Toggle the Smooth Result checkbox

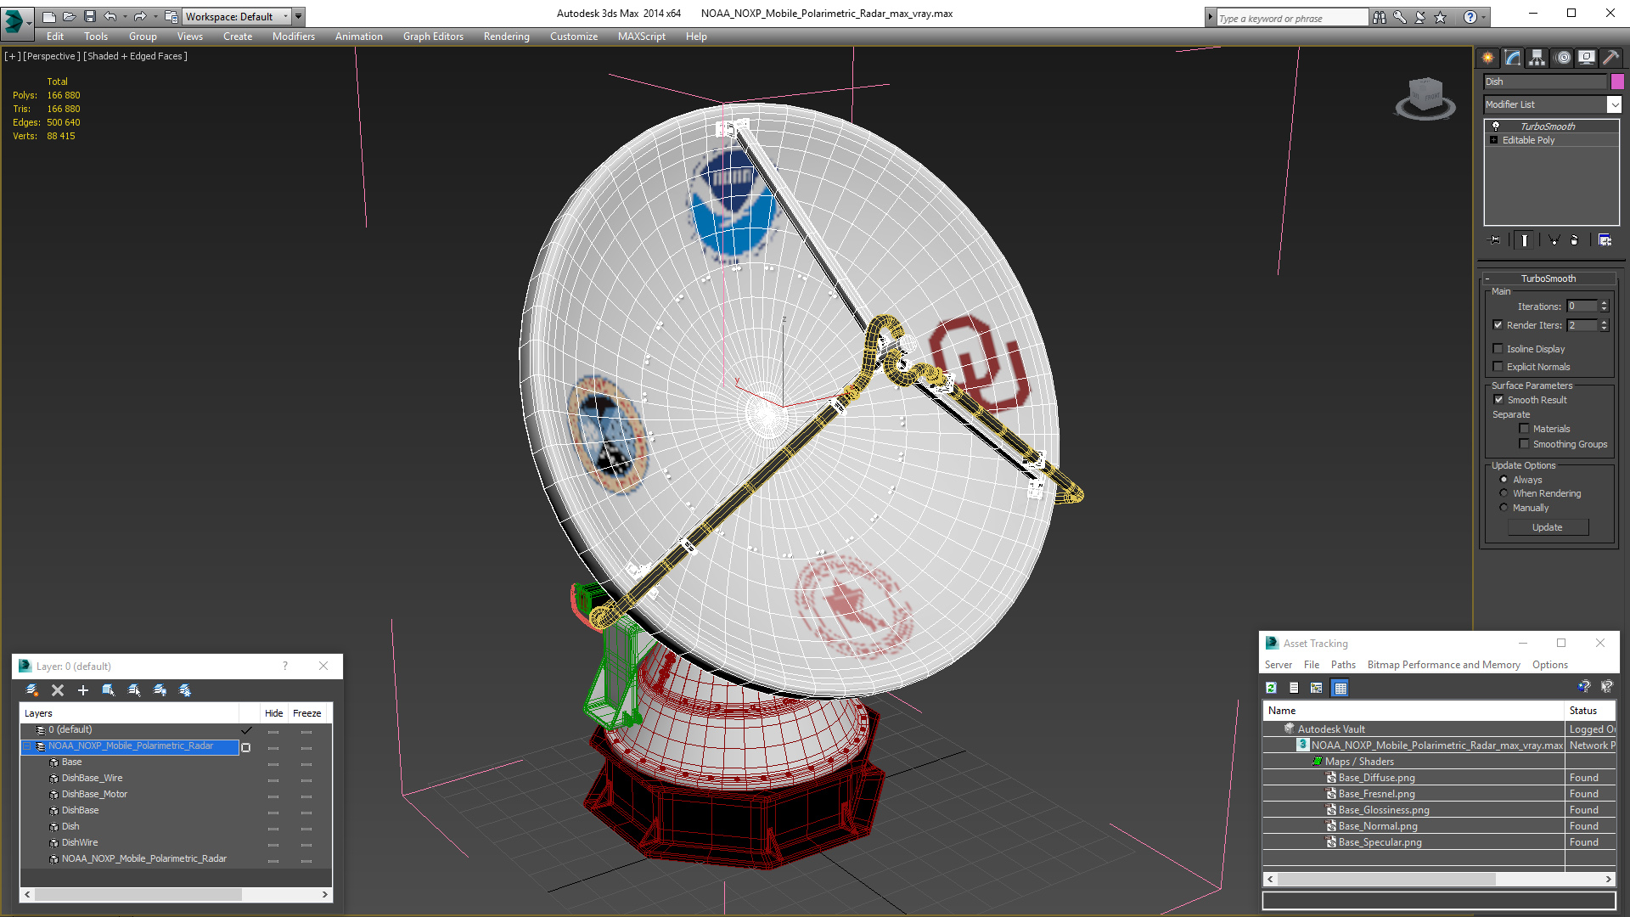(x=1498, y=400)
